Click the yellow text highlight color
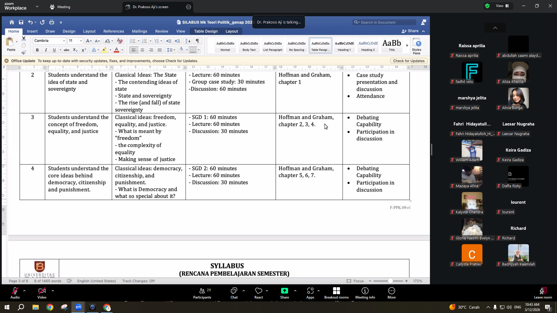 104,50
